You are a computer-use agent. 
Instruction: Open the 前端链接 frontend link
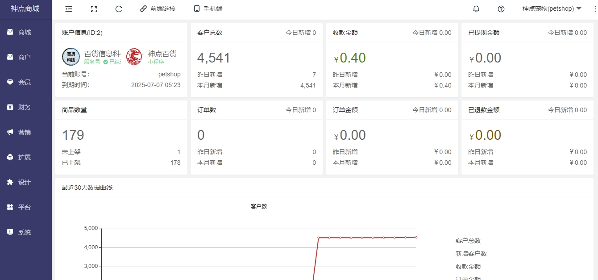pos(158,9)
